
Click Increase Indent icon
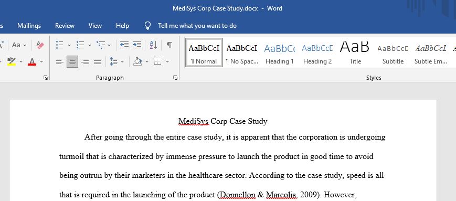136,45
